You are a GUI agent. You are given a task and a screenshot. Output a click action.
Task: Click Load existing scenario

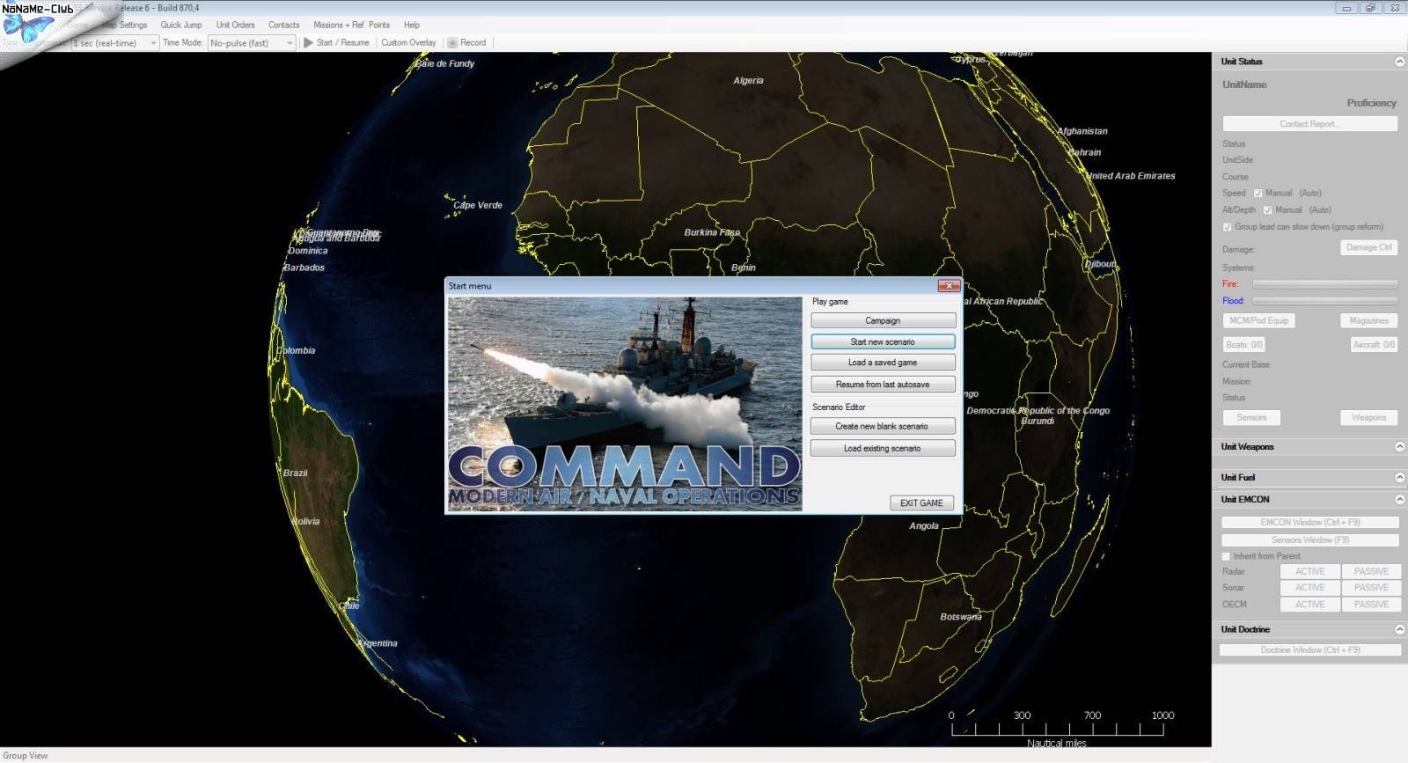pos(883,449)
